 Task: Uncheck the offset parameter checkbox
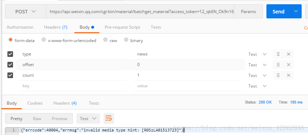tap(10, 65)
